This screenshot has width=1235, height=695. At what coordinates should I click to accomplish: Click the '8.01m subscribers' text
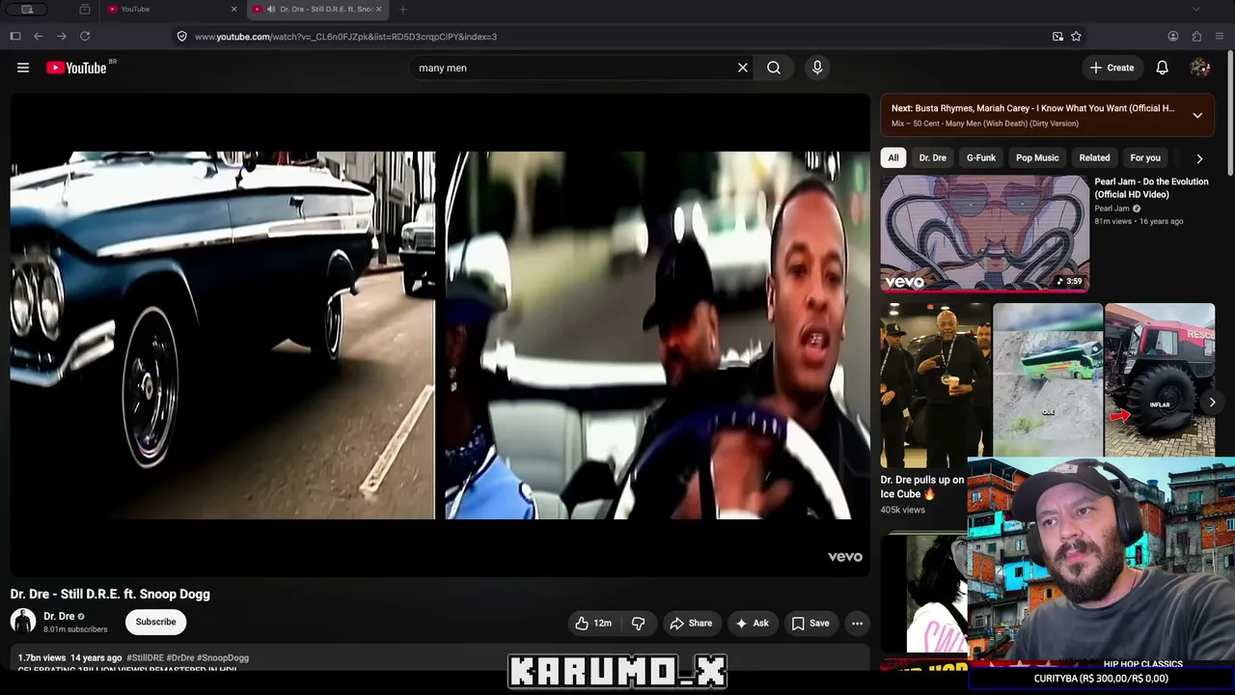pyautogui.click(x=75, y=629)
